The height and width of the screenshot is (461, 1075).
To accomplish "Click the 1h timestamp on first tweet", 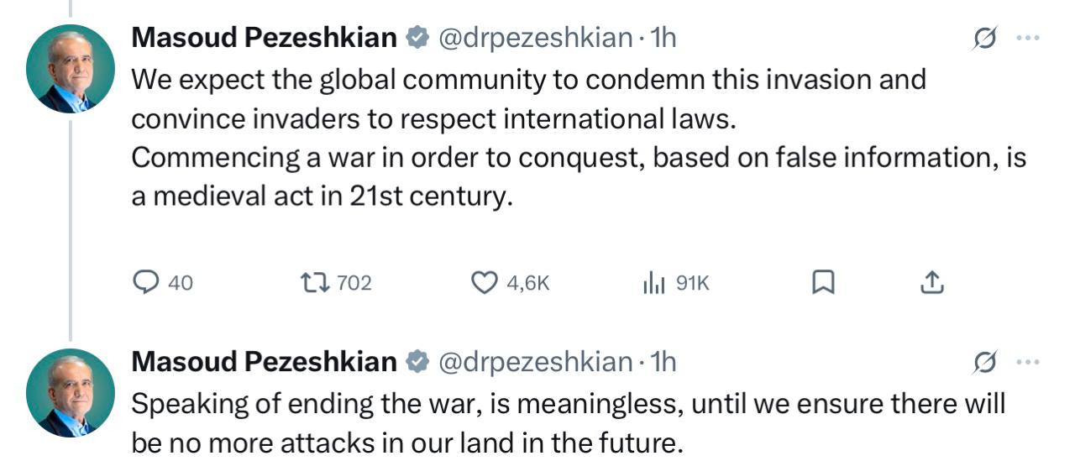I will 663,38.
